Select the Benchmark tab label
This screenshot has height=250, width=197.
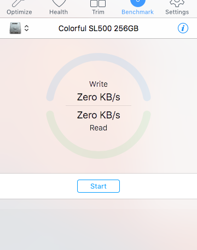(x=137, y=12)
